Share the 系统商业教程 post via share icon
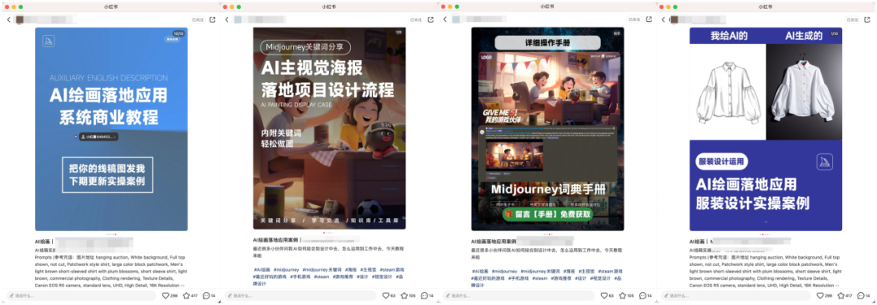This screenshot has width=877, height=305. (212, 19)
